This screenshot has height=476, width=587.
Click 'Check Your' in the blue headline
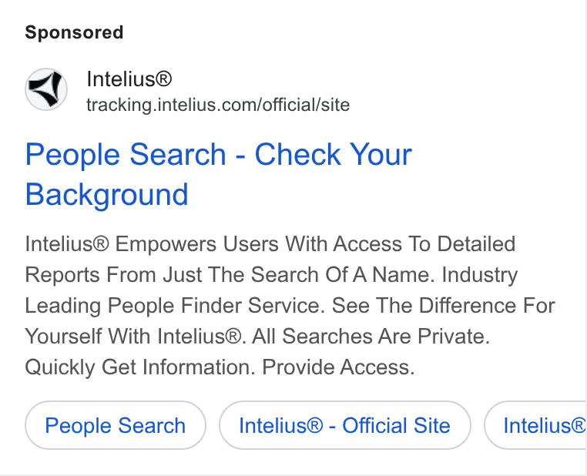(x=334, y=154)
